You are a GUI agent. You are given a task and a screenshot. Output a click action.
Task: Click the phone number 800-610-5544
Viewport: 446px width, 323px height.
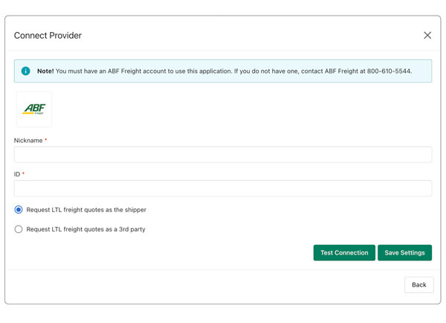coord(389,71)
